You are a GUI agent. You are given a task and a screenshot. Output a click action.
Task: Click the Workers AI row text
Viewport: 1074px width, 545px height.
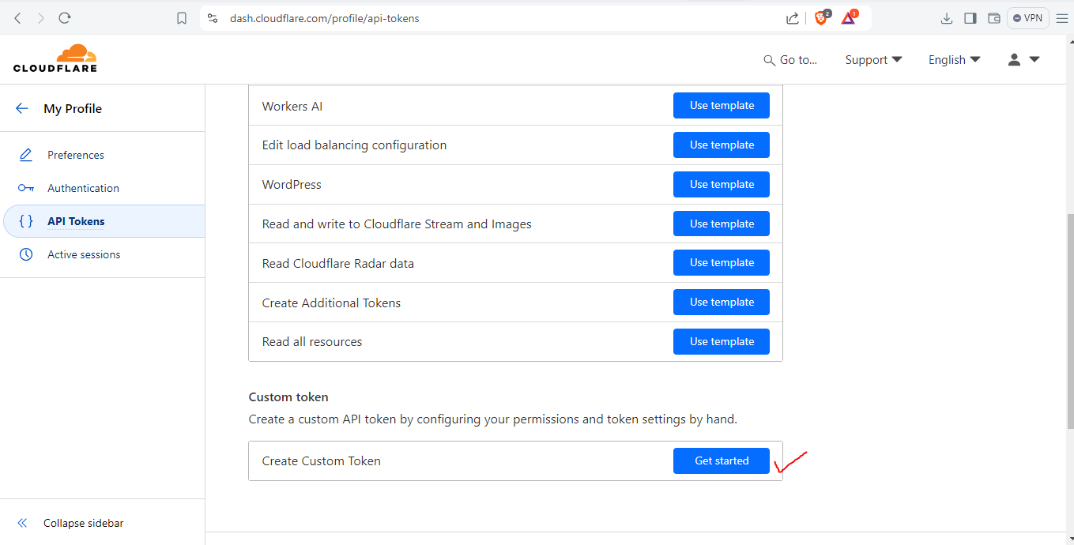(292, 107)
